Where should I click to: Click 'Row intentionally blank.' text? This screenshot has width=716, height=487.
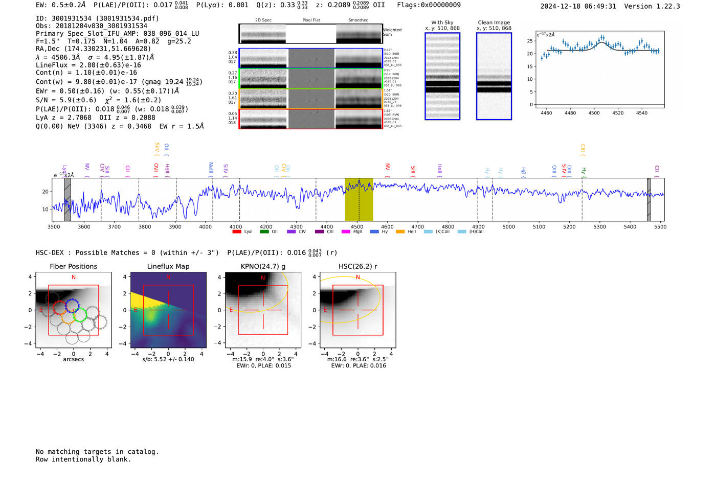pyautogui.click(x=83, y=459)
